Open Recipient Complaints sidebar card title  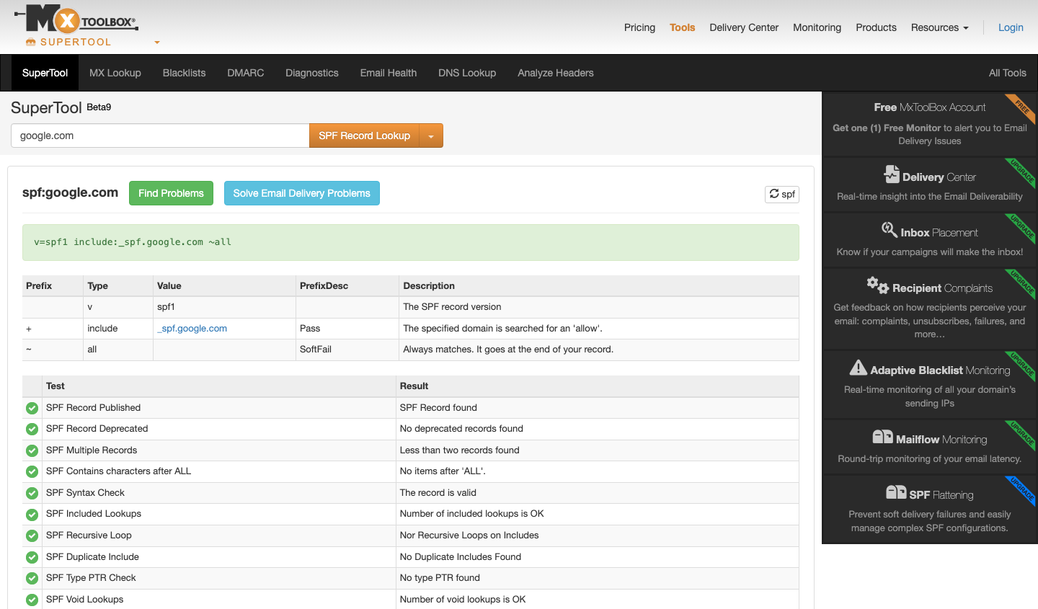(x=942, y=288)
